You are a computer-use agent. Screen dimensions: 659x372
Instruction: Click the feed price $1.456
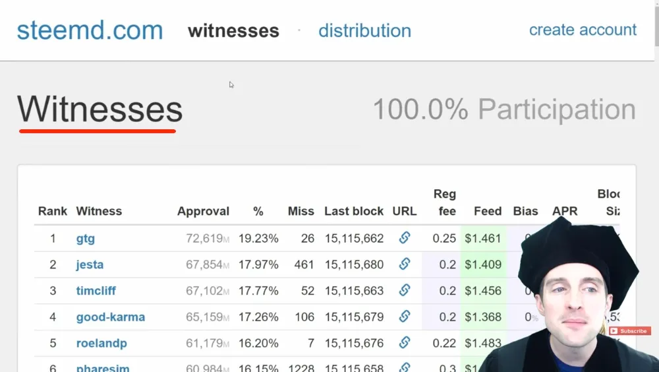point(483,291)
